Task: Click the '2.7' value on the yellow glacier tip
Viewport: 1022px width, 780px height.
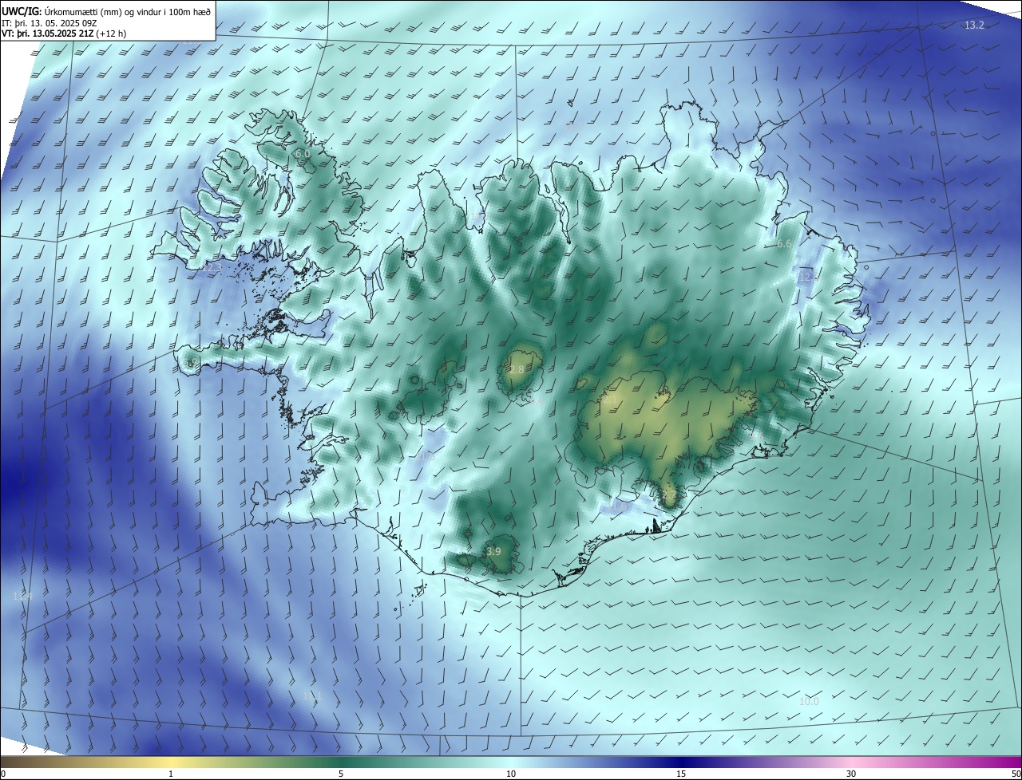Action: point(669,495)
